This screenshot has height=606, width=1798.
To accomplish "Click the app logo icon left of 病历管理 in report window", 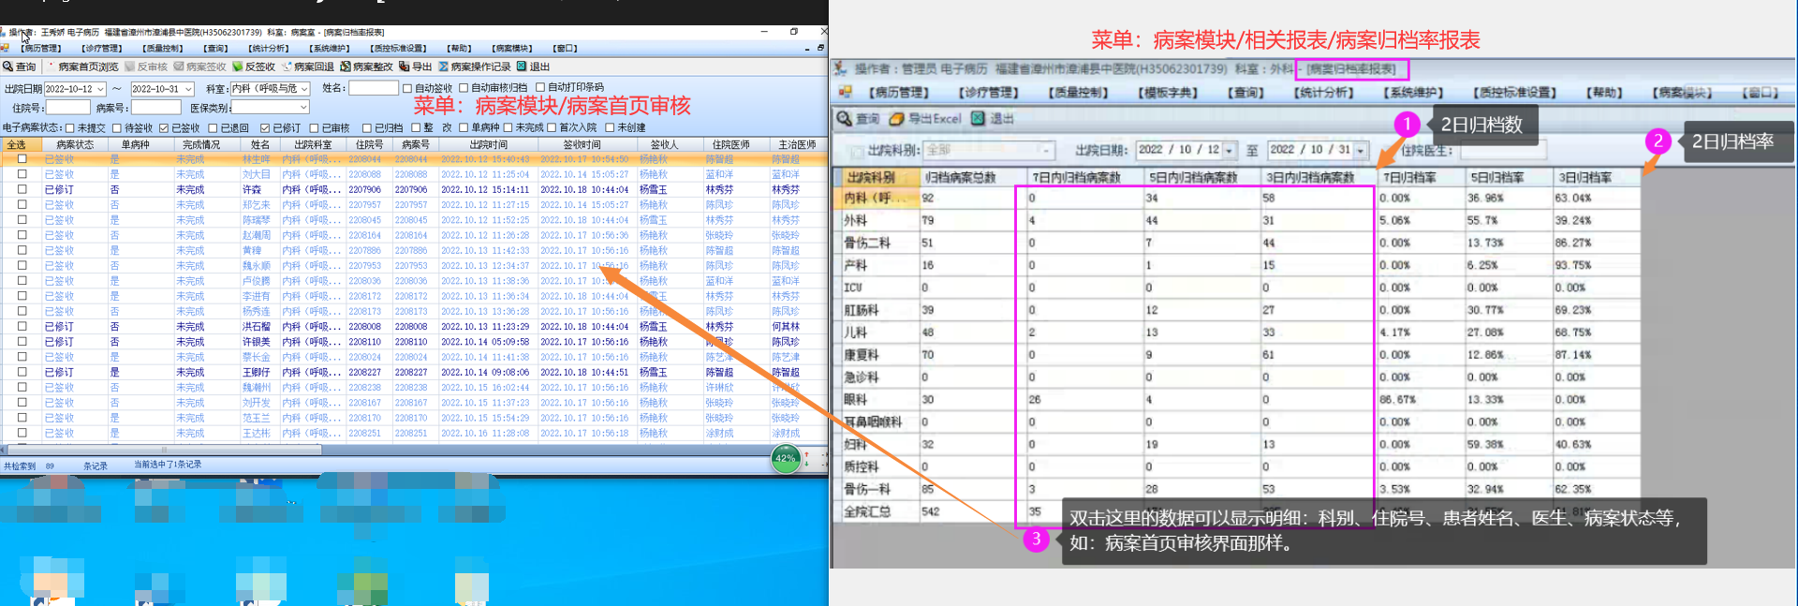I will [x=845, y=92].
